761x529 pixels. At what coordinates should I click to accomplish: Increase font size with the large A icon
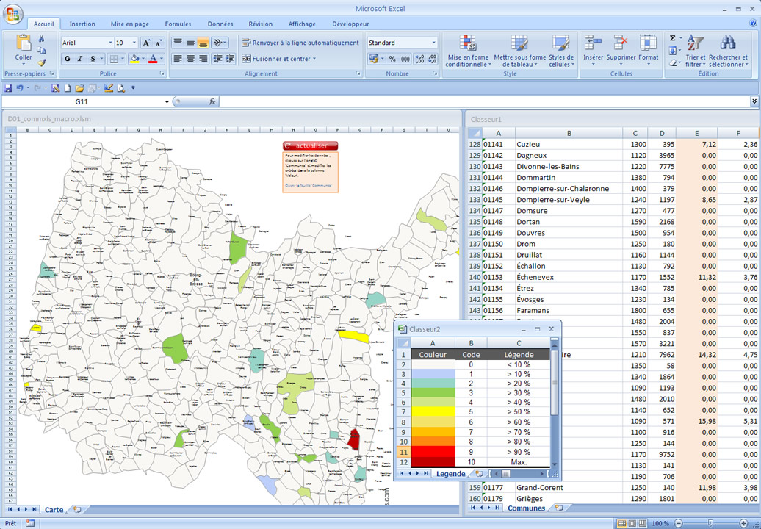[x=146, y=43]
